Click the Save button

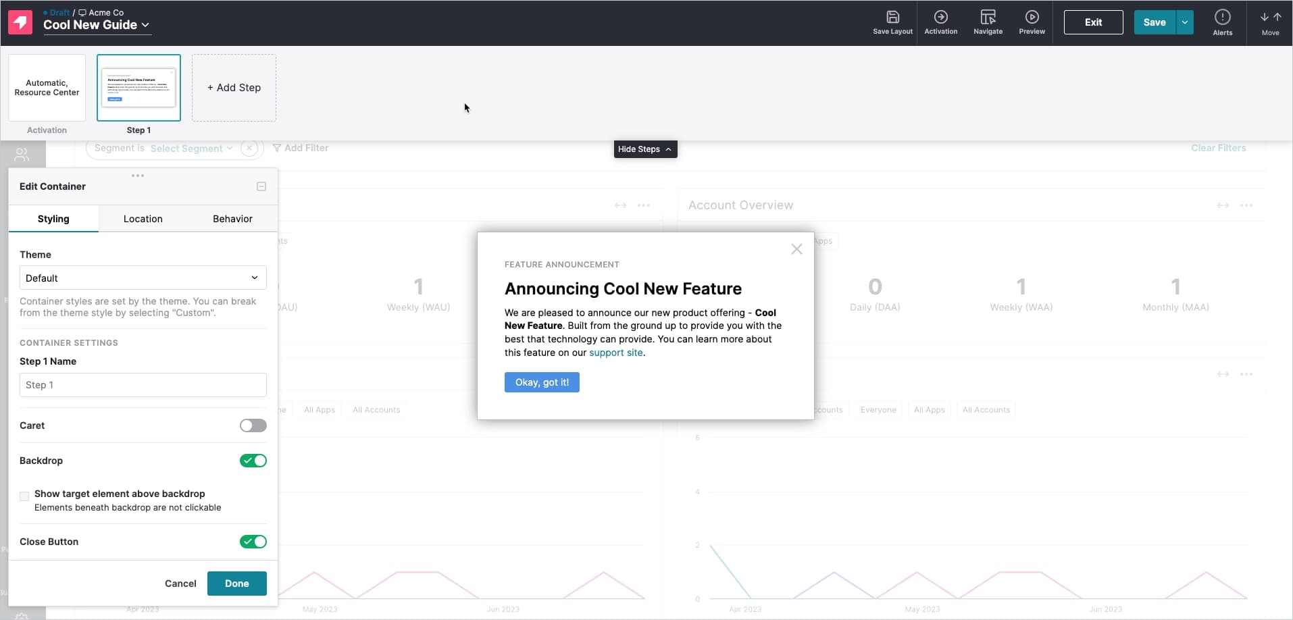tap(1155, 22)
